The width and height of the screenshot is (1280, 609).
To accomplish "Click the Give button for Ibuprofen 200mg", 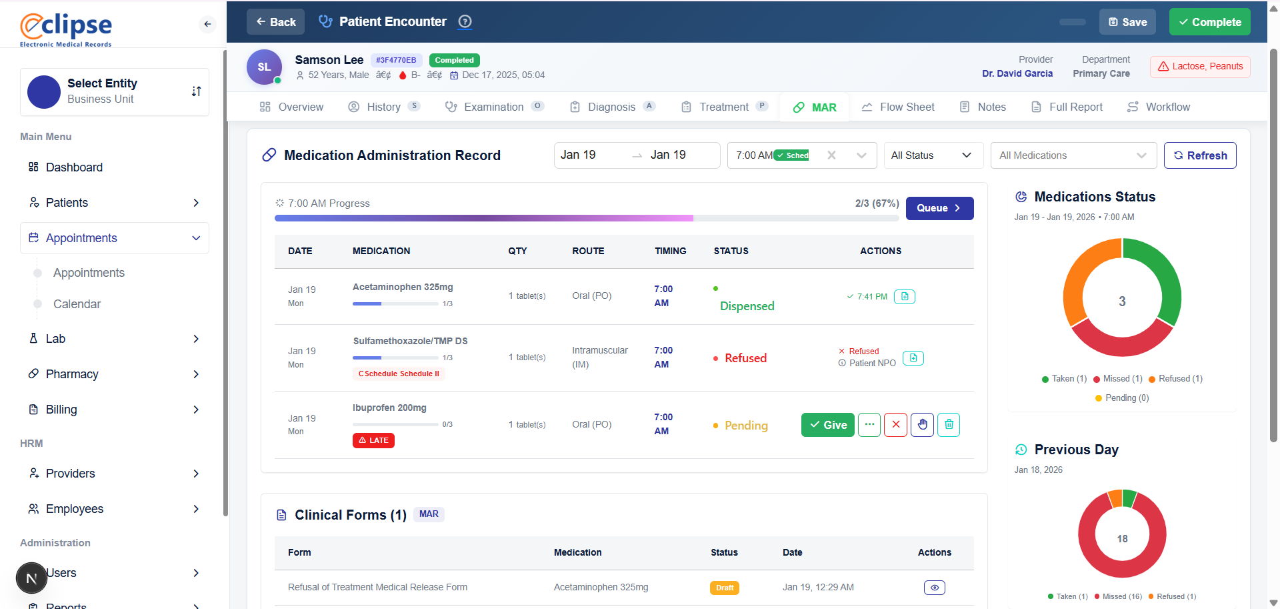I will 827,425.
